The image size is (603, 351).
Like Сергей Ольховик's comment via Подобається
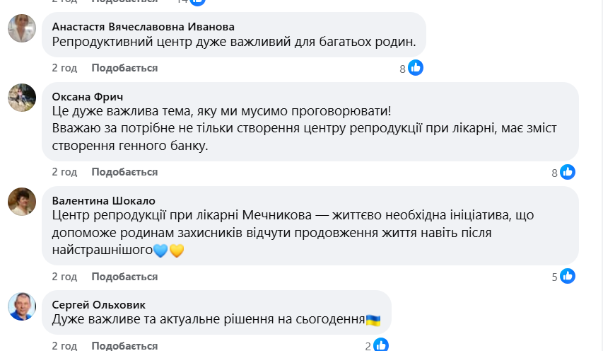pos(124,345)
